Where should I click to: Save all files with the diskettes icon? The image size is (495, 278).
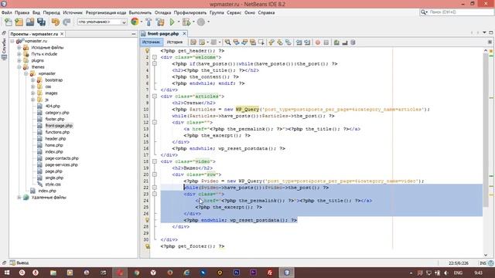[41, 22]
